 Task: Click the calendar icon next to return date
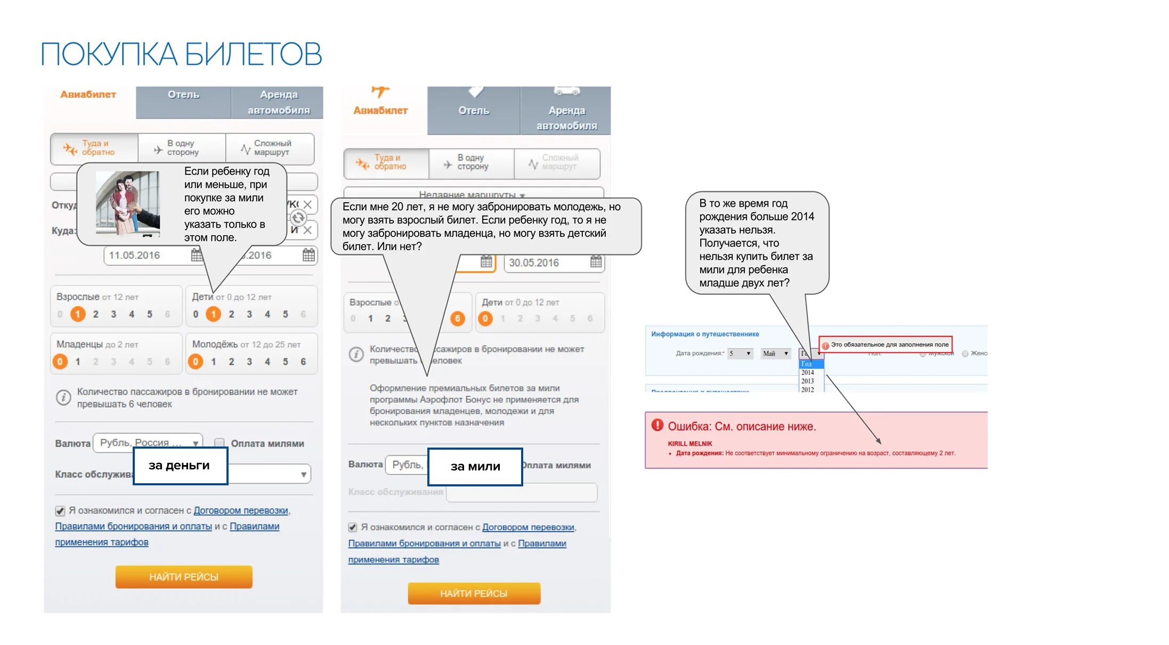click(x=310, y=253)
